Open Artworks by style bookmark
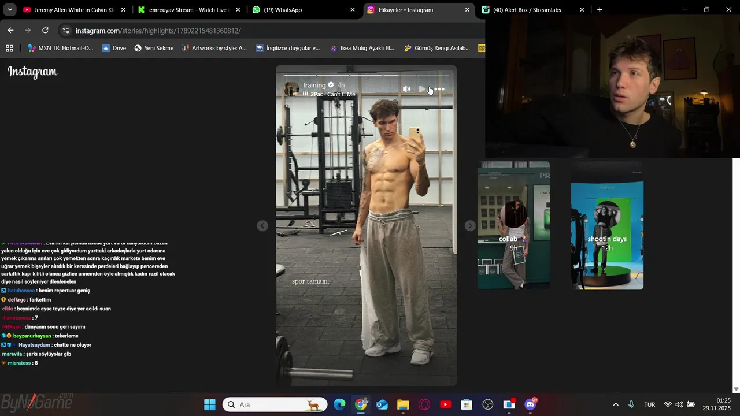Viewport: 740px width, 416px height. pyautogui.click(x=214, y=48)
